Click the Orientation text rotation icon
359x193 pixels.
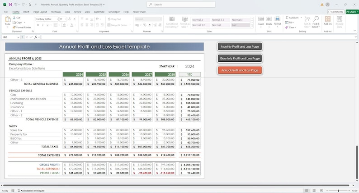point(98,19)
